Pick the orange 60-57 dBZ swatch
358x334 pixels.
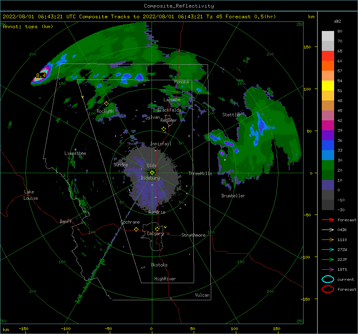tap(328, 66)
